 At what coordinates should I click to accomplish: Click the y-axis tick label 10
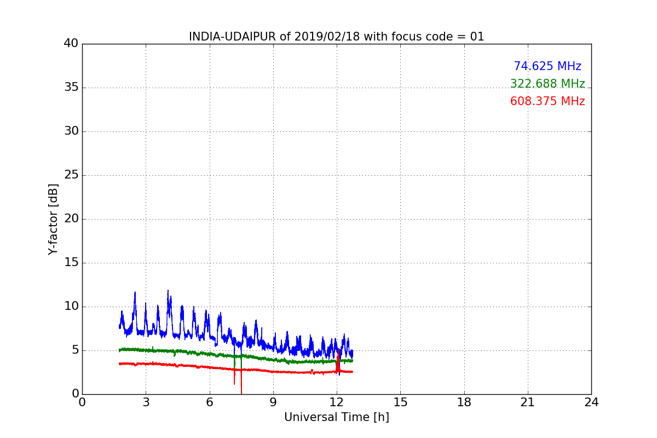71,307
